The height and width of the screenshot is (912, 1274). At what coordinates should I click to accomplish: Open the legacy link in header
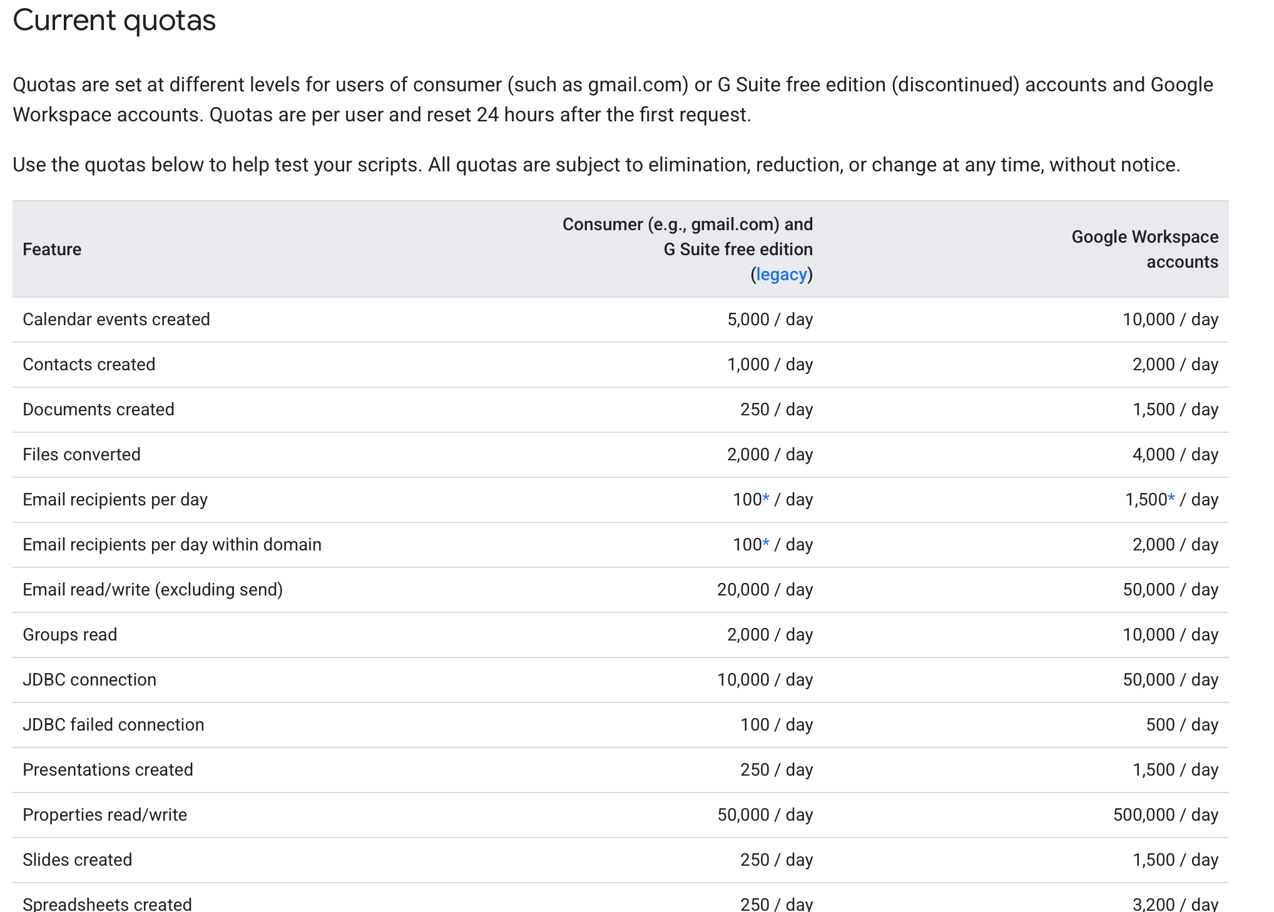coord(781,275)
